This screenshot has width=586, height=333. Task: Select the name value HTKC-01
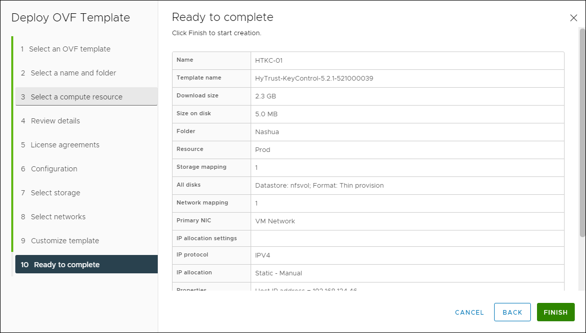tap(268, 61)
